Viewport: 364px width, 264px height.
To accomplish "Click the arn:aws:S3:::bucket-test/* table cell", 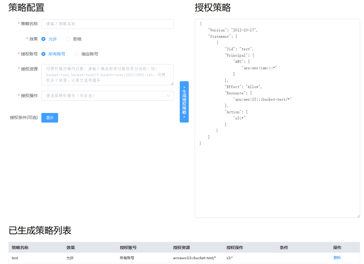I will click(x=195, y=258).
